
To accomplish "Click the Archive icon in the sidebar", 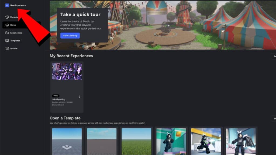I will pyautogui.click(x=7, y=48).
